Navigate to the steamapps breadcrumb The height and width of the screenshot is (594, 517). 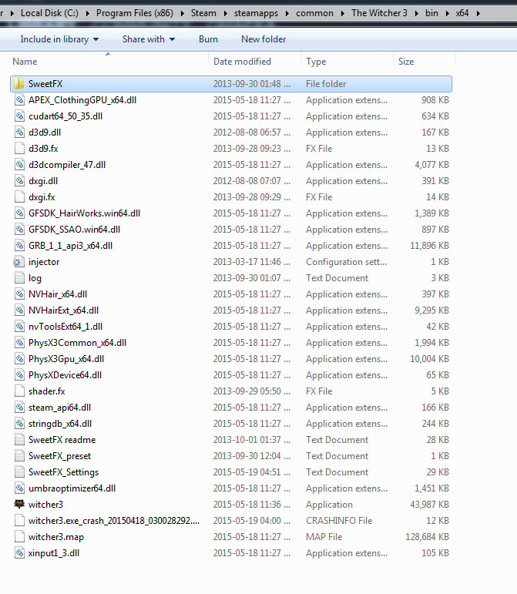[256, 13]
